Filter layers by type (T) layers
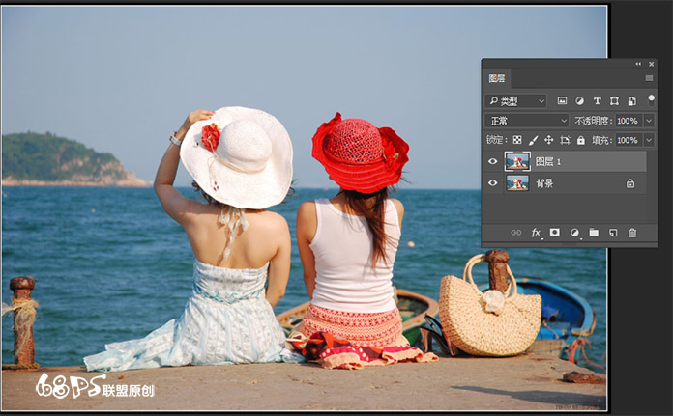Screen dimensions: 673x416 point(597,100)
